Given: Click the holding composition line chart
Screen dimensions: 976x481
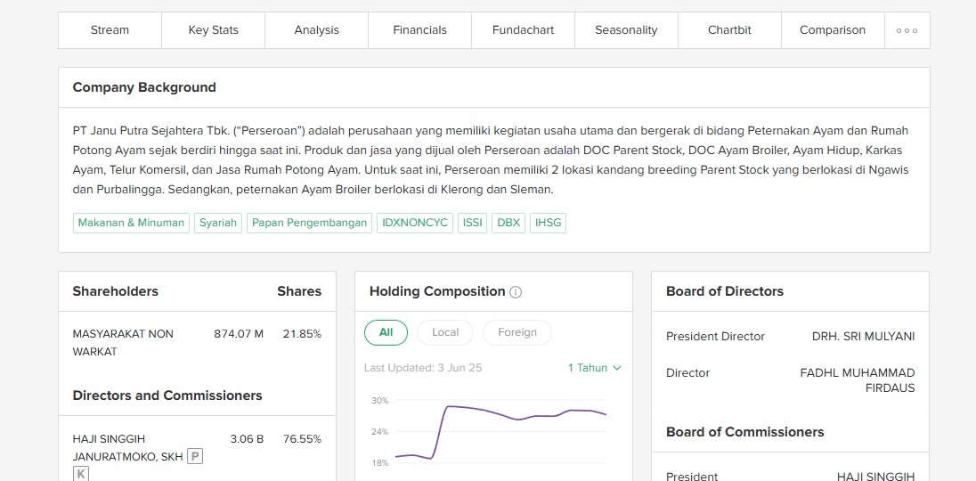Looking at the screenshot, I should pyautogui.click(x=501, y=433).
